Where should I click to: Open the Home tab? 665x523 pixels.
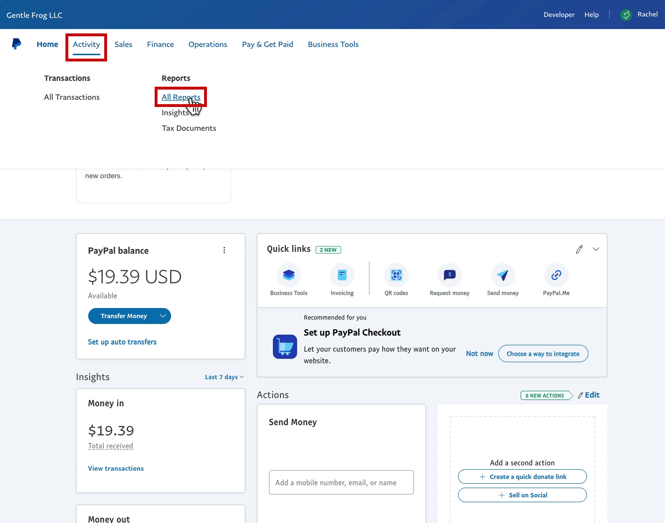(47, 45)
